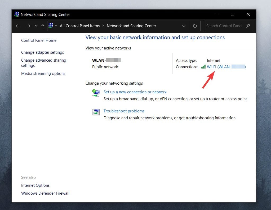Expand the breadcrumb chevron after All Control Panel Items
Viewport: 271px width, 210px height.
pos(103,26)
